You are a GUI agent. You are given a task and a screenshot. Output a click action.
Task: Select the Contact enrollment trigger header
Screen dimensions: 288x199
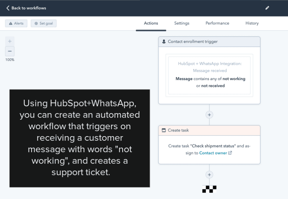tap(209, 41)
